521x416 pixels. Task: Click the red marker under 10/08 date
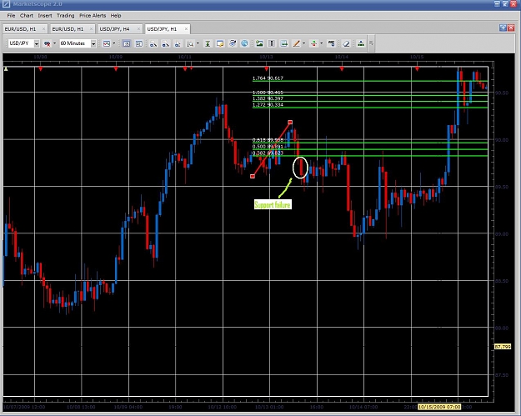pos(41,69)
